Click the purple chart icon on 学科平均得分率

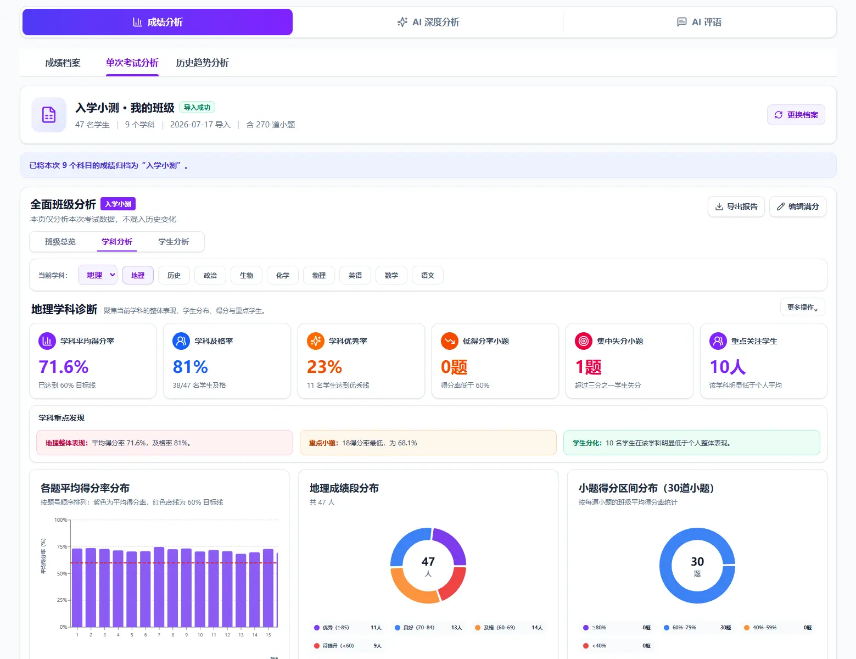point(47,341)
